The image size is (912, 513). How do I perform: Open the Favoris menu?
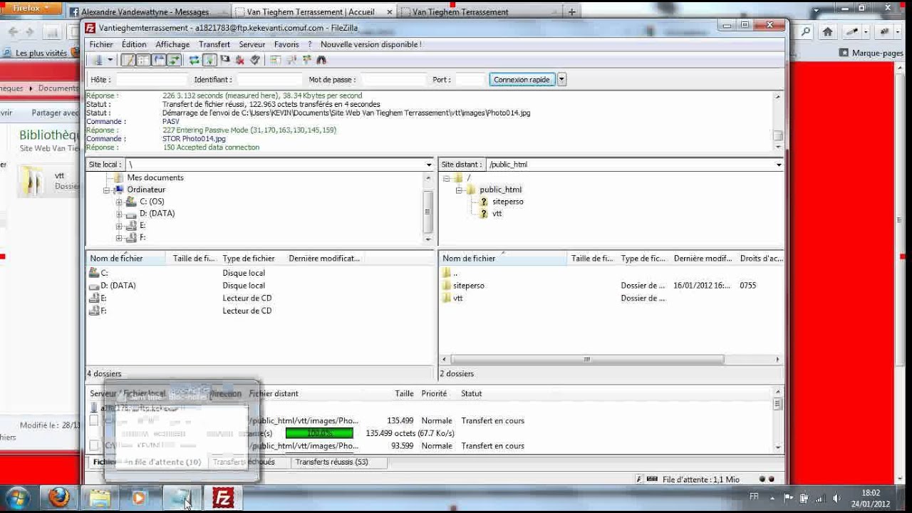click(286, 44)
